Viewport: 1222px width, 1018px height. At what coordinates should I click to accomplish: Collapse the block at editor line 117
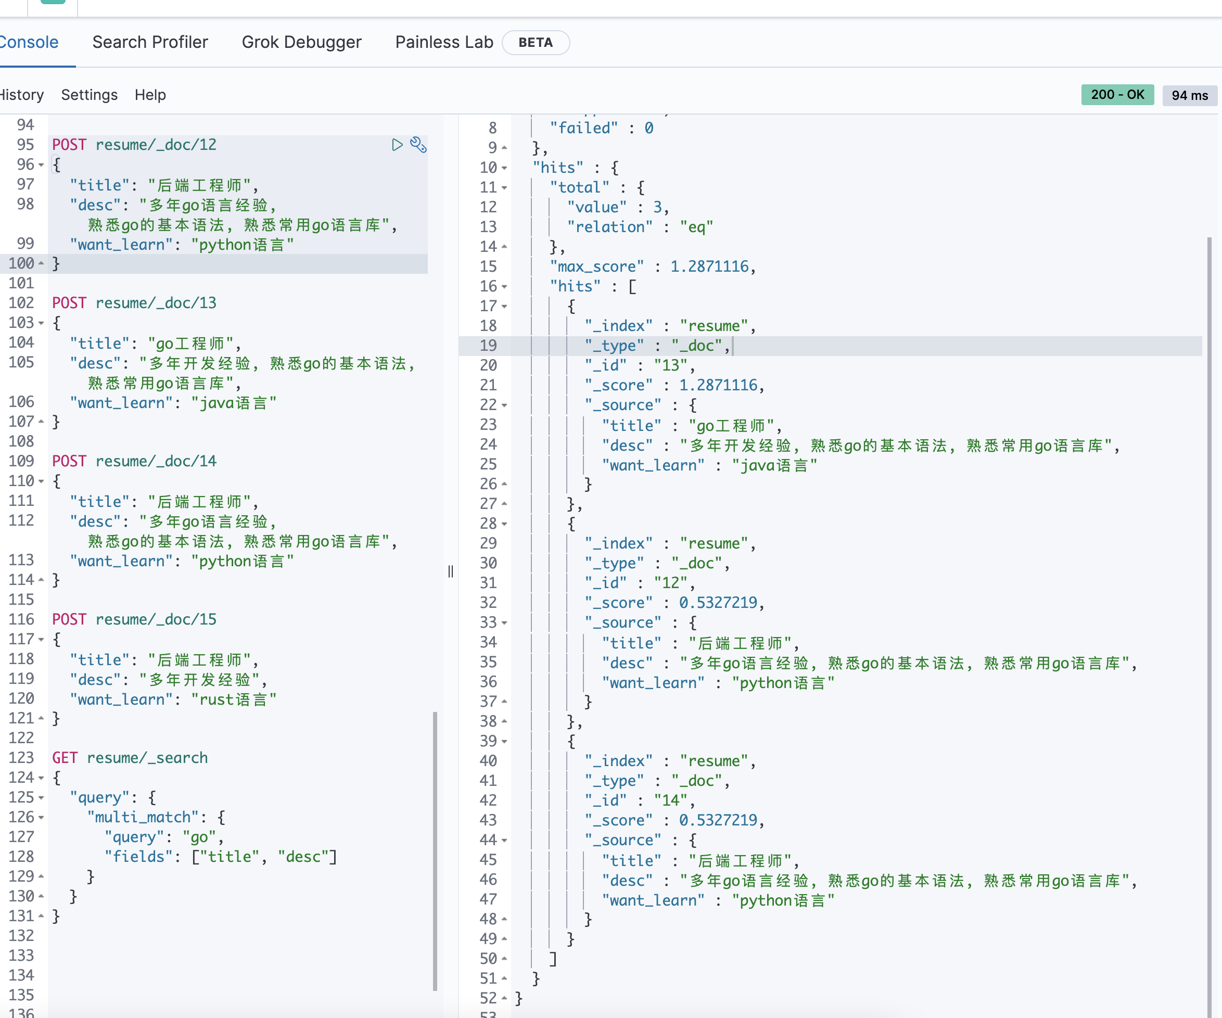coord(41,640)
